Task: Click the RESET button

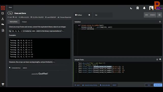Action: (114, 85)
